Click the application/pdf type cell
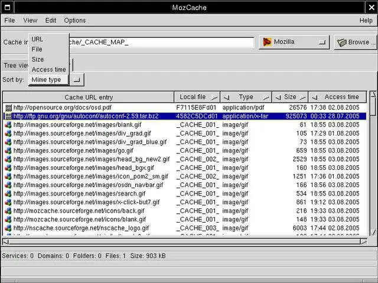The height and width of the screenshot is (283, 378). tap(243, 108)
